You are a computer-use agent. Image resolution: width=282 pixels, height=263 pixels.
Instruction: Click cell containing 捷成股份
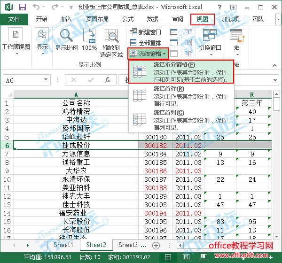[76, 145]
